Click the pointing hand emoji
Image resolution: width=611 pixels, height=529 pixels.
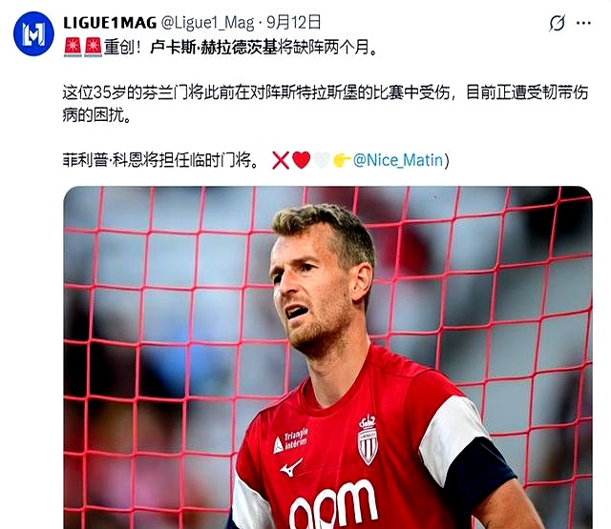[x=342, y=160]
